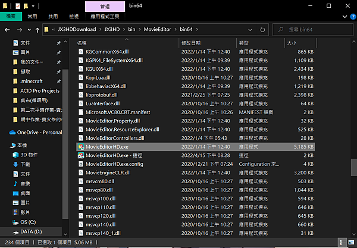
Task: Switch to the 共用 ribbon tab
Action: [x=53, y=17]
